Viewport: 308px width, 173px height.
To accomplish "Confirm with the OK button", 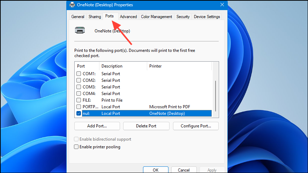I will pos(156,170).
